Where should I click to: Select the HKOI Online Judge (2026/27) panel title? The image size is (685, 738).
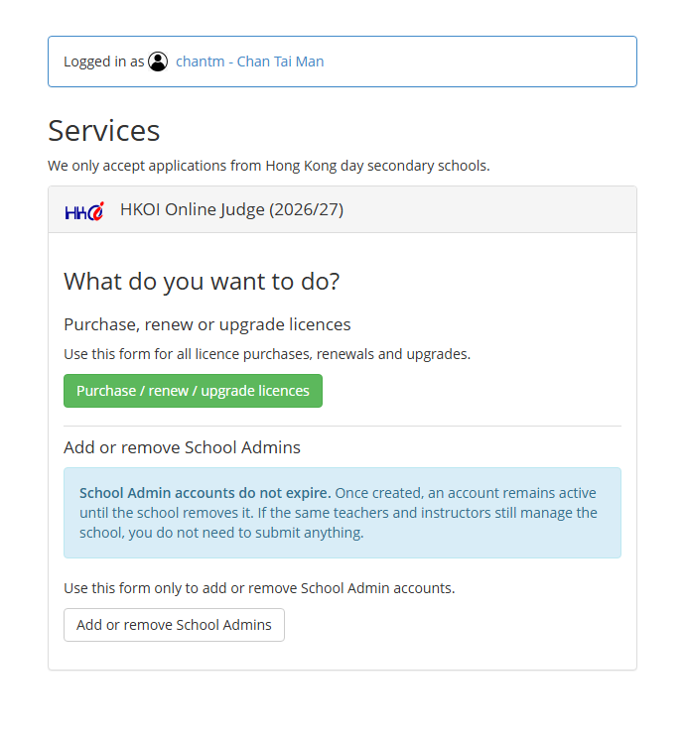231,209
